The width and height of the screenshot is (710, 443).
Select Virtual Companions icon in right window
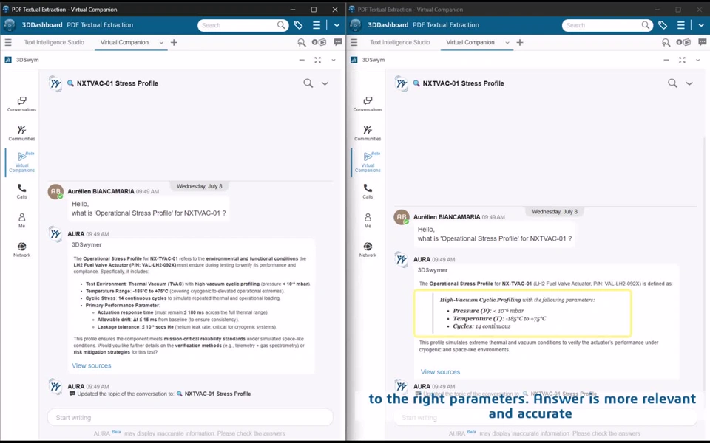(368, 162)
